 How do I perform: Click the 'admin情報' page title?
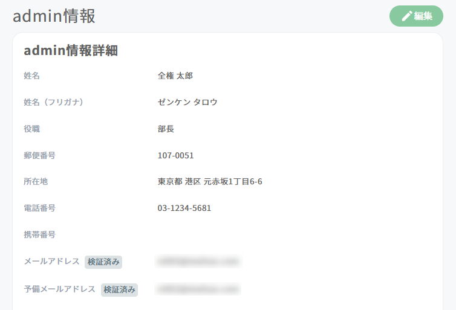[x=54, y=16]
